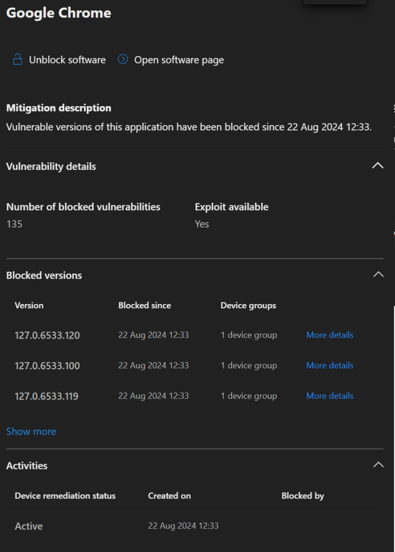Image resolution: width=395 pixels, height=552 pixels.
Task: Open More details for version 127.0.6533.119
Action: tap(330, 396)
